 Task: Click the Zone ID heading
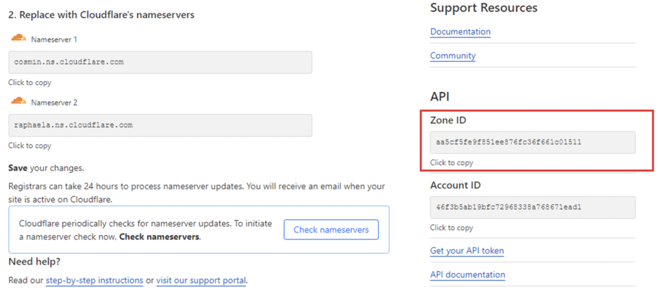(448, 120)
